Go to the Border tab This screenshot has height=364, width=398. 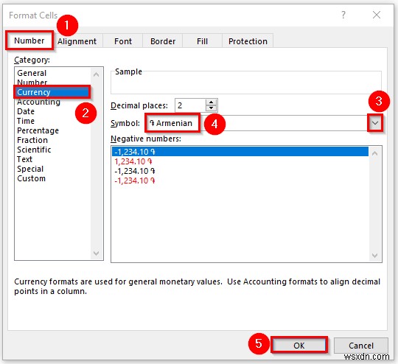pos(163,41)
